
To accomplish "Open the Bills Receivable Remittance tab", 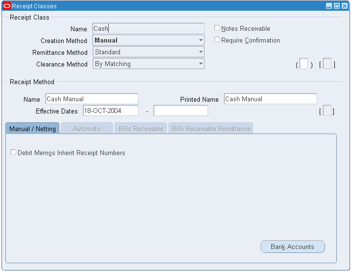I will coord(211,129).
